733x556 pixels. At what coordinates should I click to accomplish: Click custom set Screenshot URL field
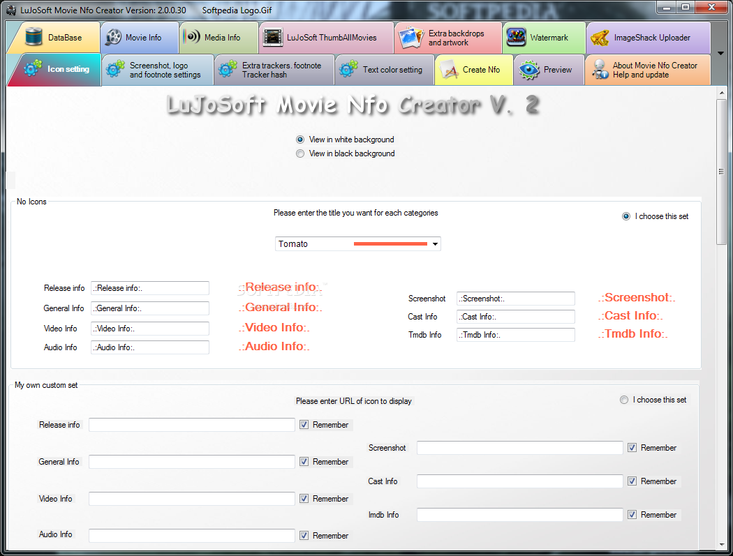[520, 448]
